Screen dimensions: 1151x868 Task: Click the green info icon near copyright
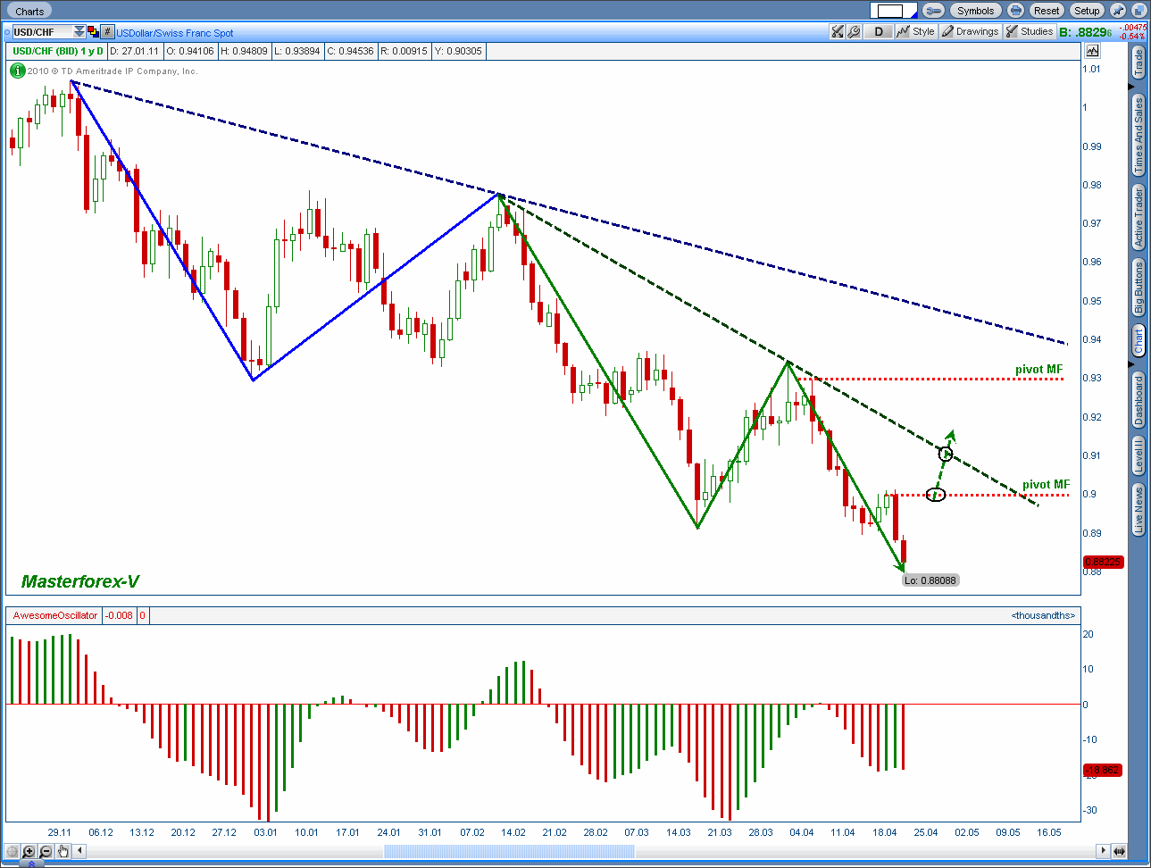tap(18, 71)
